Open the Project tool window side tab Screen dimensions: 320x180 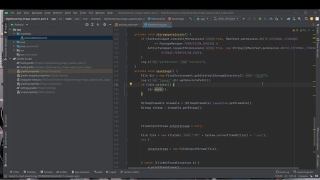point(5,28)
